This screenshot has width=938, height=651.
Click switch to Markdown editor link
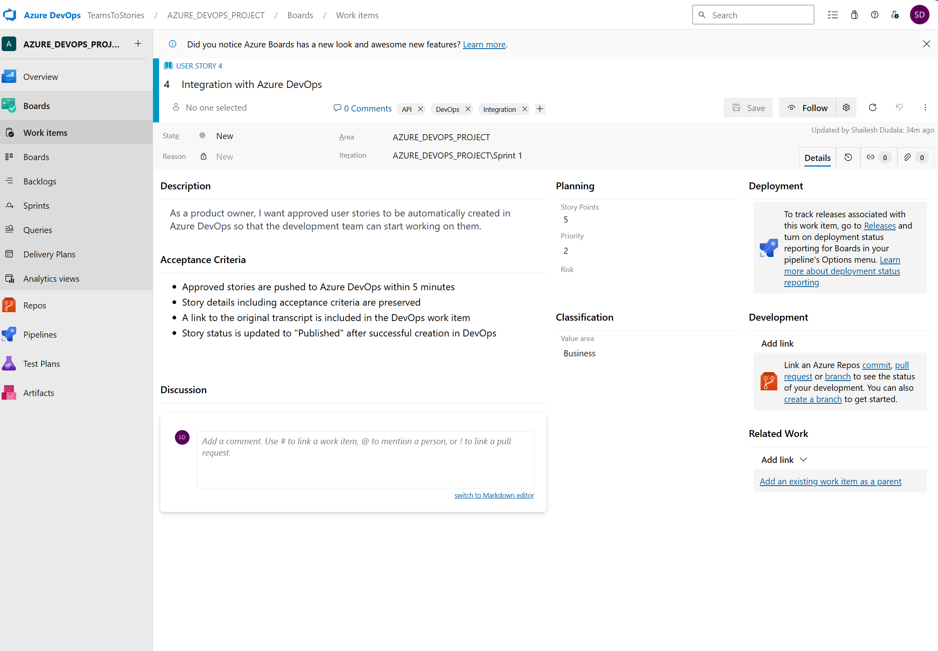pyautogui.click(x=494, y=495)
